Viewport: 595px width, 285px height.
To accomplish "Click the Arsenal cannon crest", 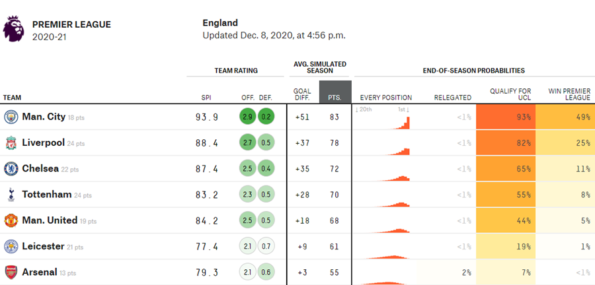I will 11,272.
